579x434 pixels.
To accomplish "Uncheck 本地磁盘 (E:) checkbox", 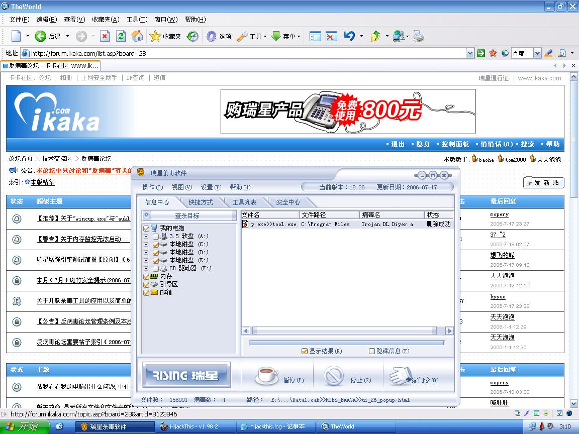I will click(155, 261).
